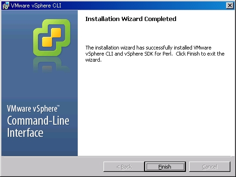Click the yellow squares inside the logo

coord(52,37)
